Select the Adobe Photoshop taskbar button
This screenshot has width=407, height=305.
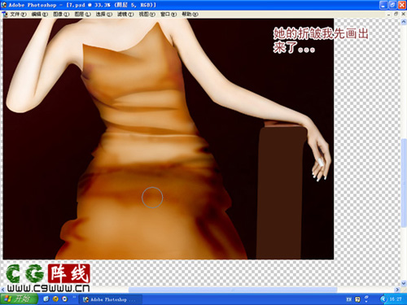click(x=111, y=299)
